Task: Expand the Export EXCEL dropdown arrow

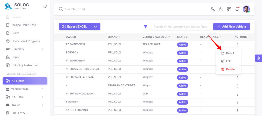Action: (x=96, y=27)
